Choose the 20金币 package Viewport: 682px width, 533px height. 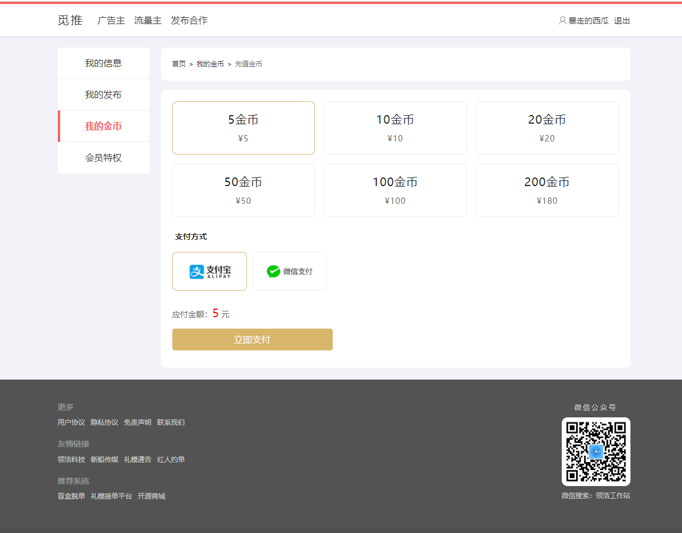pyautogui.click(x=547, y=128)
